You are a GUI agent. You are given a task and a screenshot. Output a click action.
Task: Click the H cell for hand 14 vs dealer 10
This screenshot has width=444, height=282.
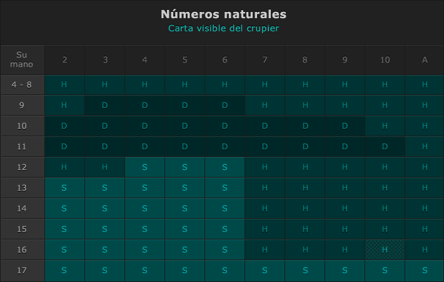[385, 209]
